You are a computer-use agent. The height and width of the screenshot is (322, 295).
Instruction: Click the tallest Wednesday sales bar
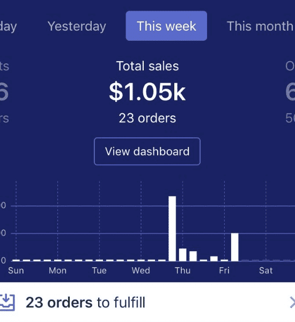click(x=172, y=229)
